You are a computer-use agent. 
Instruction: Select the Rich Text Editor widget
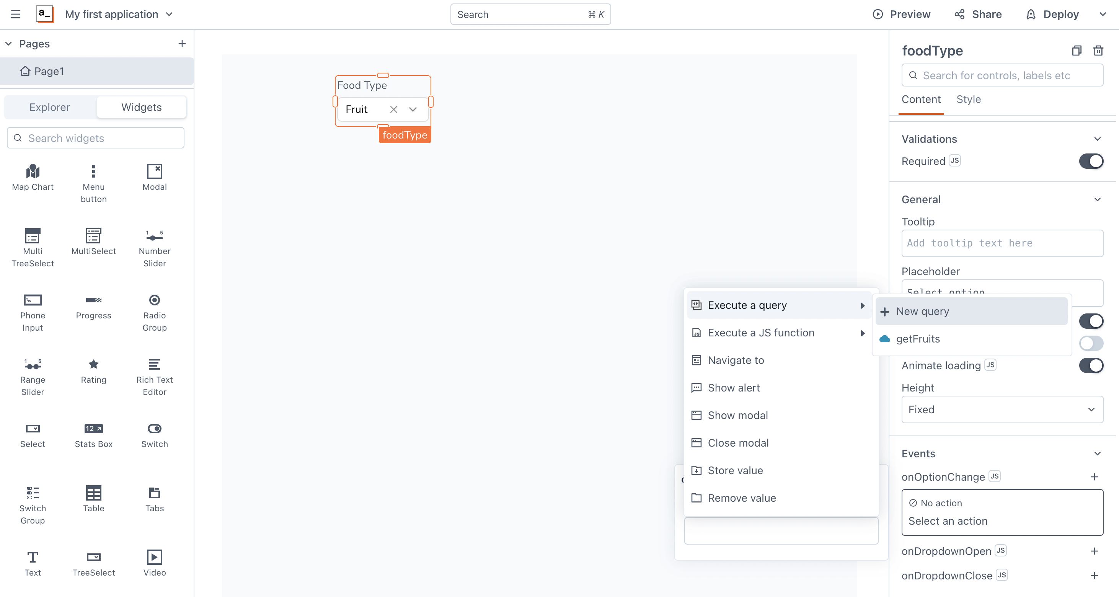(154, 377)
